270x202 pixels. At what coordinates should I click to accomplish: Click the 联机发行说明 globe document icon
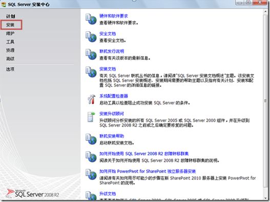coord(91,54)
